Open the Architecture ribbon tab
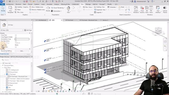 [10, 4]
